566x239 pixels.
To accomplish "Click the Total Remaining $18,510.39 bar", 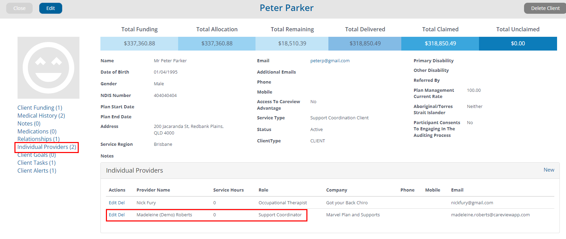I will [x=292, y=44].
